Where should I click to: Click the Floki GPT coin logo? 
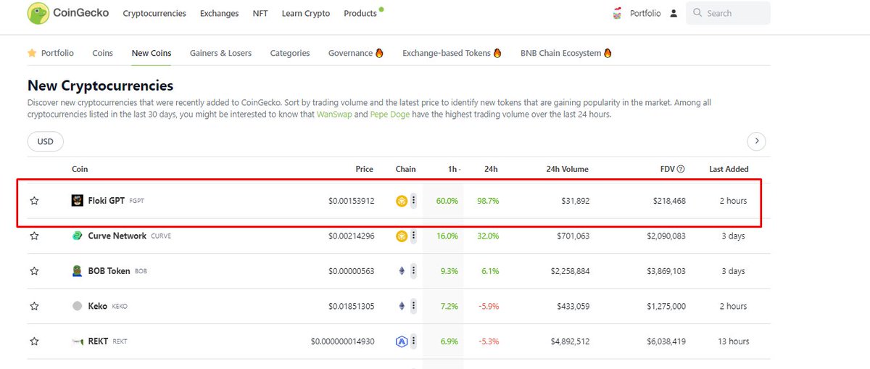click(78, 201)
